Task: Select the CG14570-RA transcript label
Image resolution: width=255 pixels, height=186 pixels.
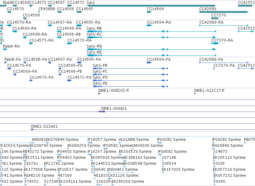Action: pos(19,22)
